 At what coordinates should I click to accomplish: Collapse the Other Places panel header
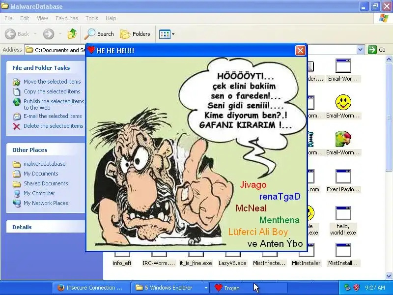46,150
